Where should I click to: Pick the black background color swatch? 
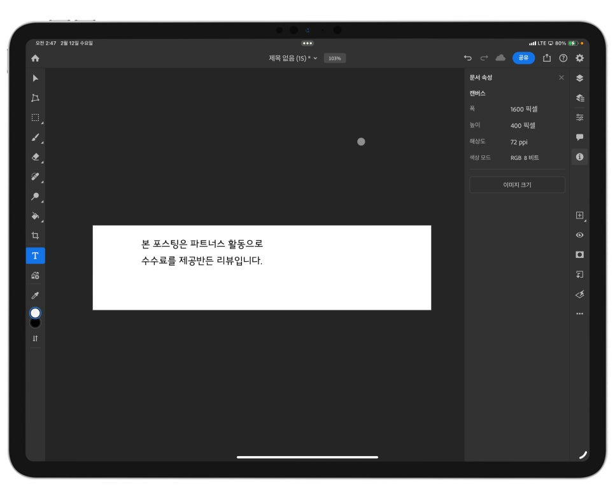click(x=35, y=324)
